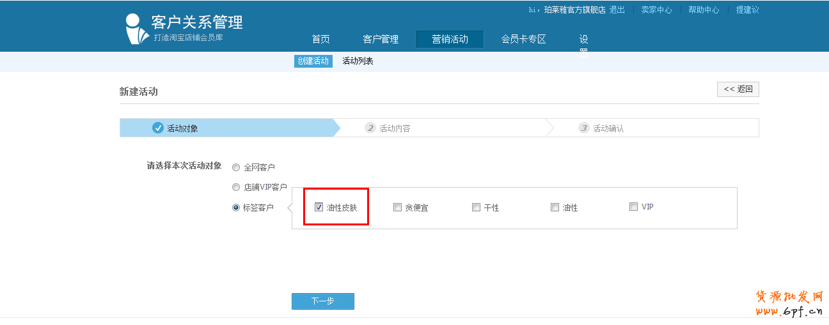Check the 油性 tag checkbox
This screenshot has height=325, width=829.
click(555, 207)
